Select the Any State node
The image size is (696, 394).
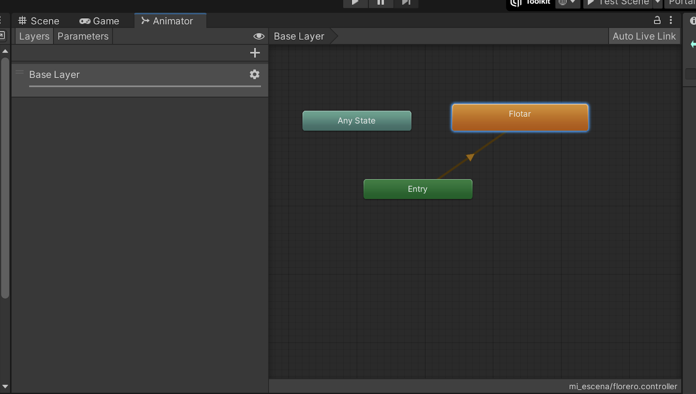357,121
